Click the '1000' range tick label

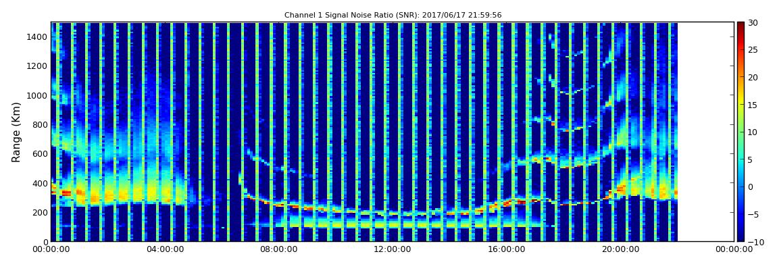37,95
